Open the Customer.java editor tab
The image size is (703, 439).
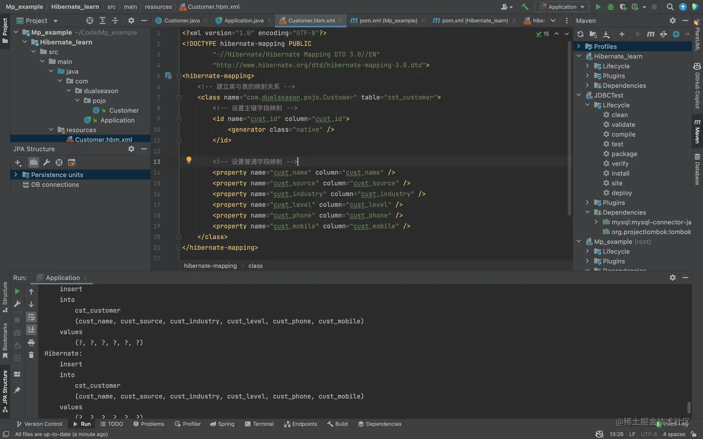pos(182,20)
